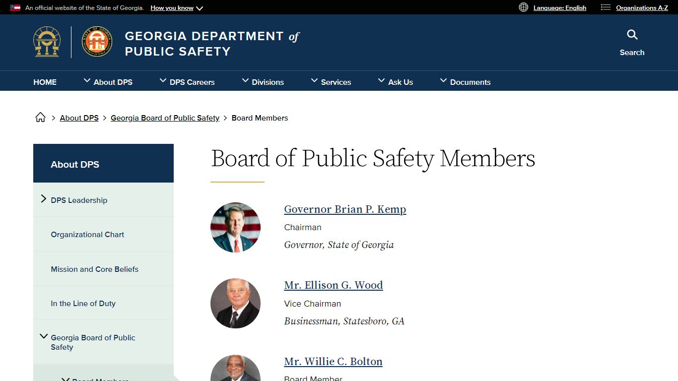Click the Georgia state seal logo
The image size is (678, 381).
47,42
